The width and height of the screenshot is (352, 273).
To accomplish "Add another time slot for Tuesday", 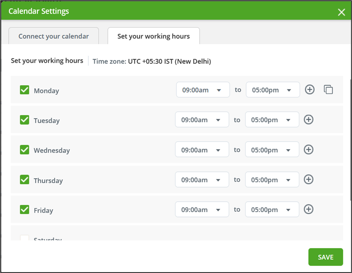I will pyautogui.click(x=309, y=120).
